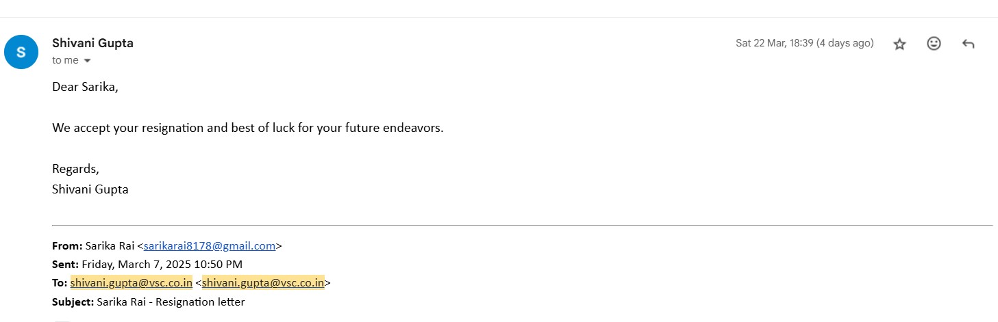Click the "to me" recipient text
This screenshot has width=998, height=322.
65,60
